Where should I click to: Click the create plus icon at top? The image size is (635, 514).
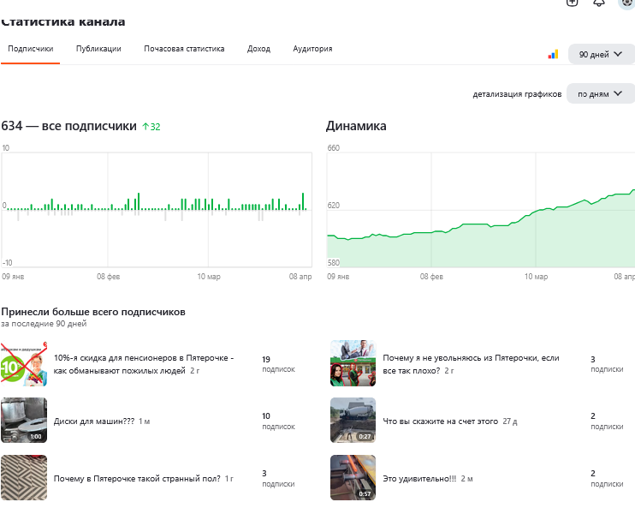[572, 3]
